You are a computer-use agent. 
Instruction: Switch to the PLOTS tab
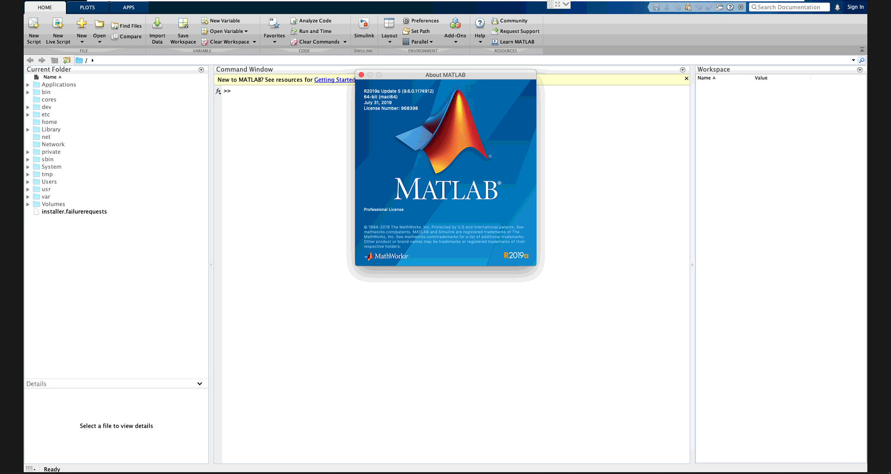[87, 7]
